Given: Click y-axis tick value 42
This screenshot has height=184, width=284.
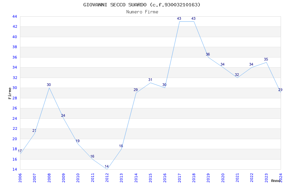Looking at the screenshot, I should coord(15,27).
